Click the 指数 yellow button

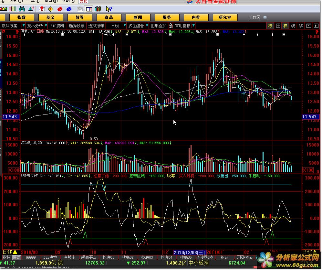(22, 17)
